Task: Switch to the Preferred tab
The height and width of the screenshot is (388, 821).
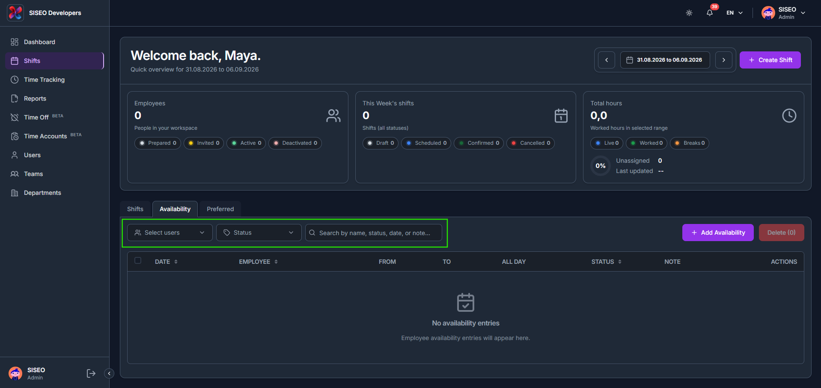Action: [220, 209]
